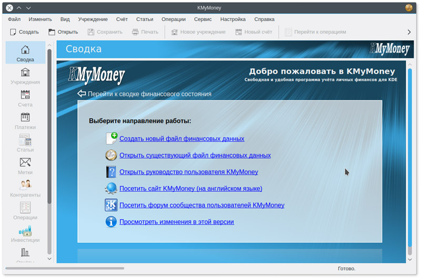Click the round orange icon at the title bar's right end
The width and height of the screenshot is (421, 279).
pyautogui.click(x=409, y=8)
